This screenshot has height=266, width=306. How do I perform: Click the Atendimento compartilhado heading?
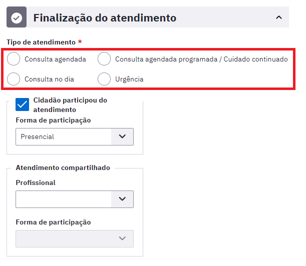63,167
